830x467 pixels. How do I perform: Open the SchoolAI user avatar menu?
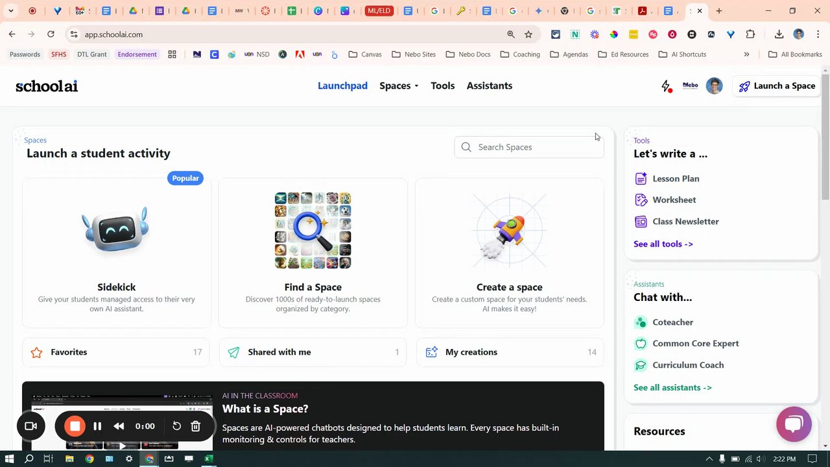[x=714, y=86]
